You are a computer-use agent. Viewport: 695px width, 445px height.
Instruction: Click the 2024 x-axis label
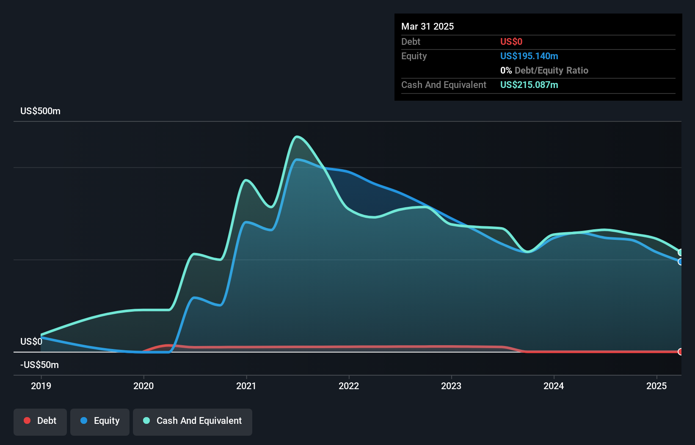[554, 386]
